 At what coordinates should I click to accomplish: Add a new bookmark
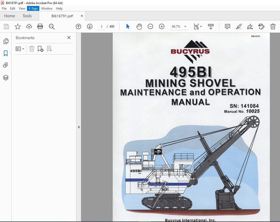41,49
